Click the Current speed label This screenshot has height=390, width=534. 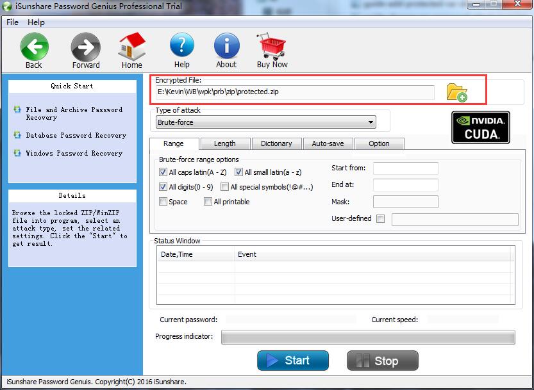(394, 320)
